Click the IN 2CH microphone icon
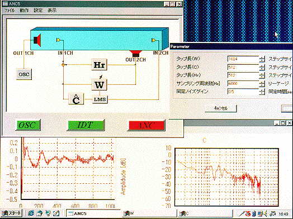This screenshot has width=293, height=219. point(154,40)
